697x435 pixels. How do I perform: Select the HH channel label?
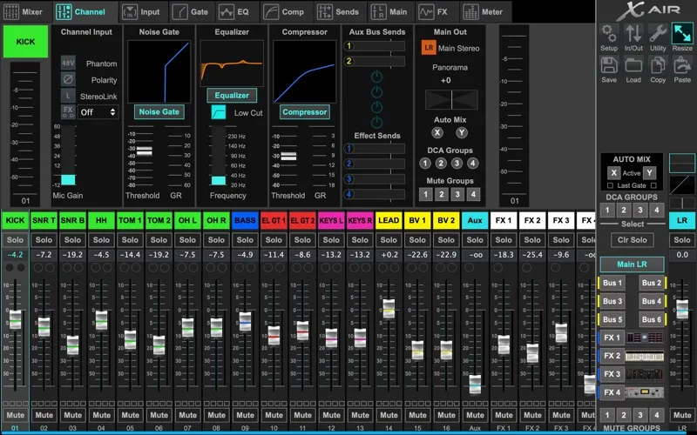pos(101,220)
